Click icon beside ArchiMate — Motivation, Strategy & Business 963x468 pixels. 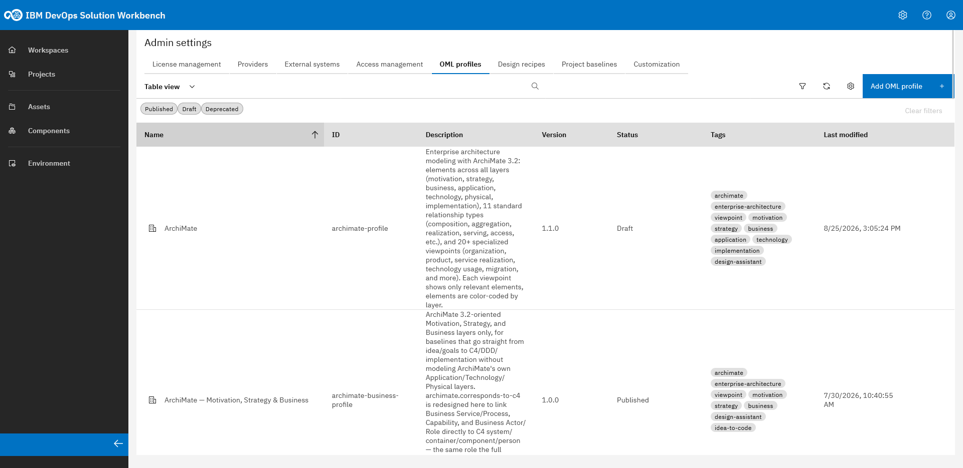pyautogui.click(x=152, y=400)
